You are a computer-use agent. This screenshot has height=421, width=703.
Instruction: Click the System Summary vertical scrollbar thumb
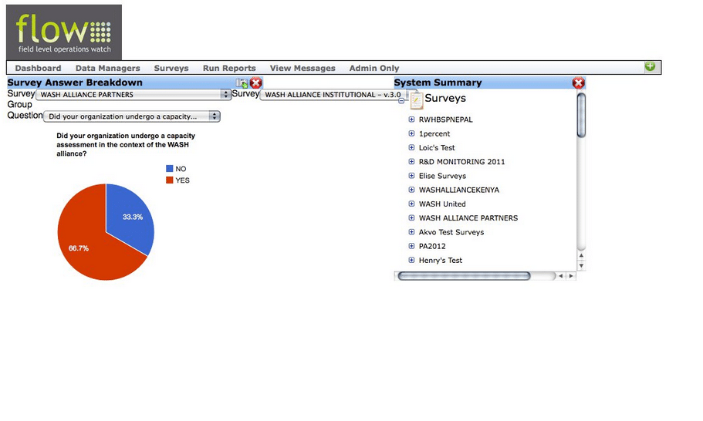[581, 115]
